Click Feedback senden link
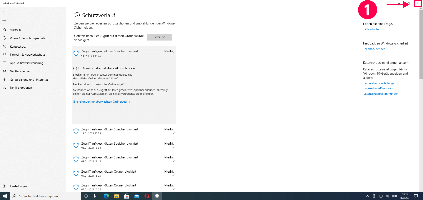423x200 pixels. coord(374,49)
